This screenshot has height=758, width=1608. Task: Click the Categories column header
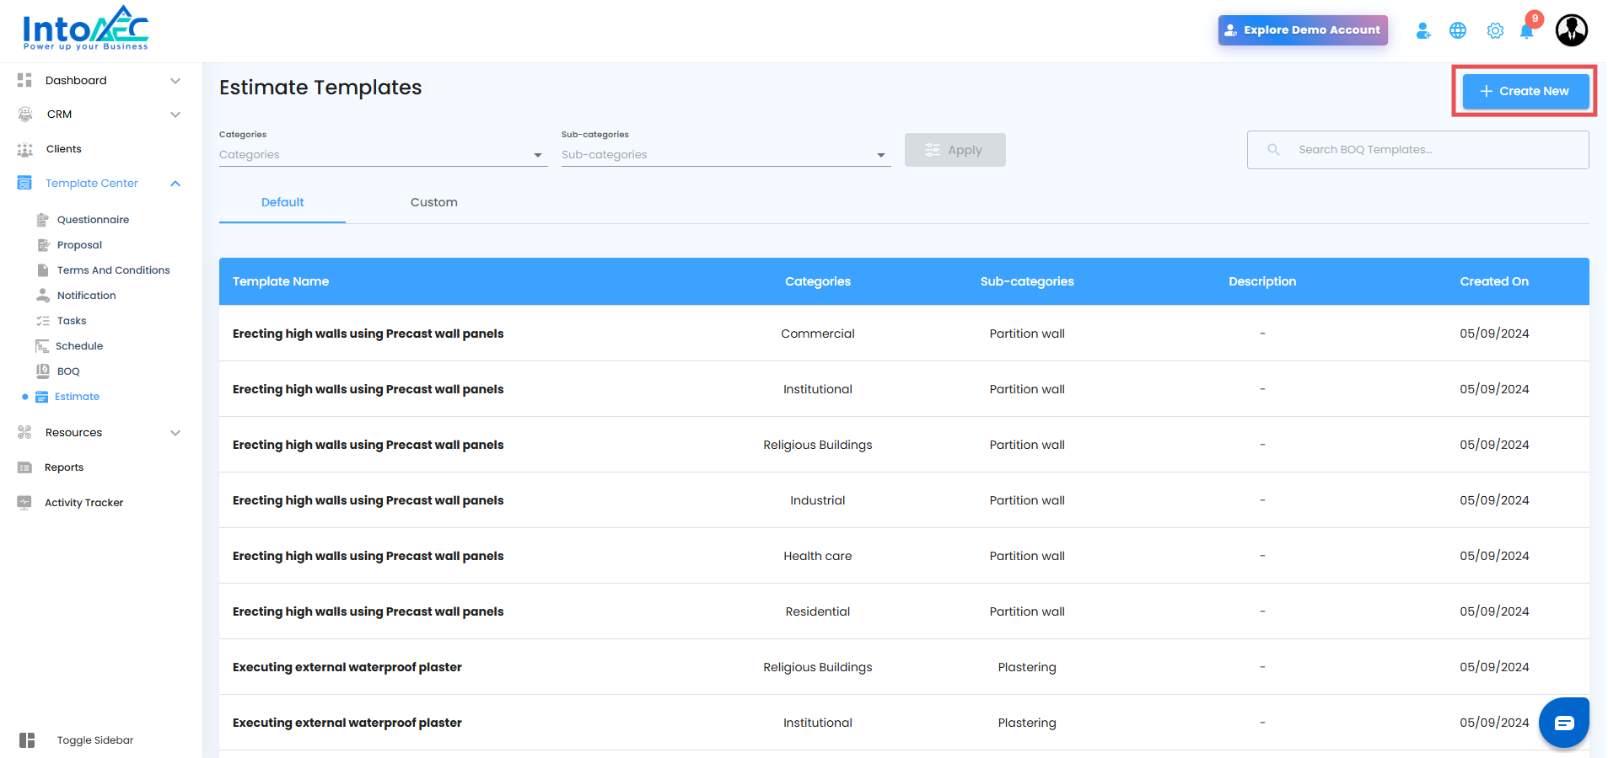(818, 281)
